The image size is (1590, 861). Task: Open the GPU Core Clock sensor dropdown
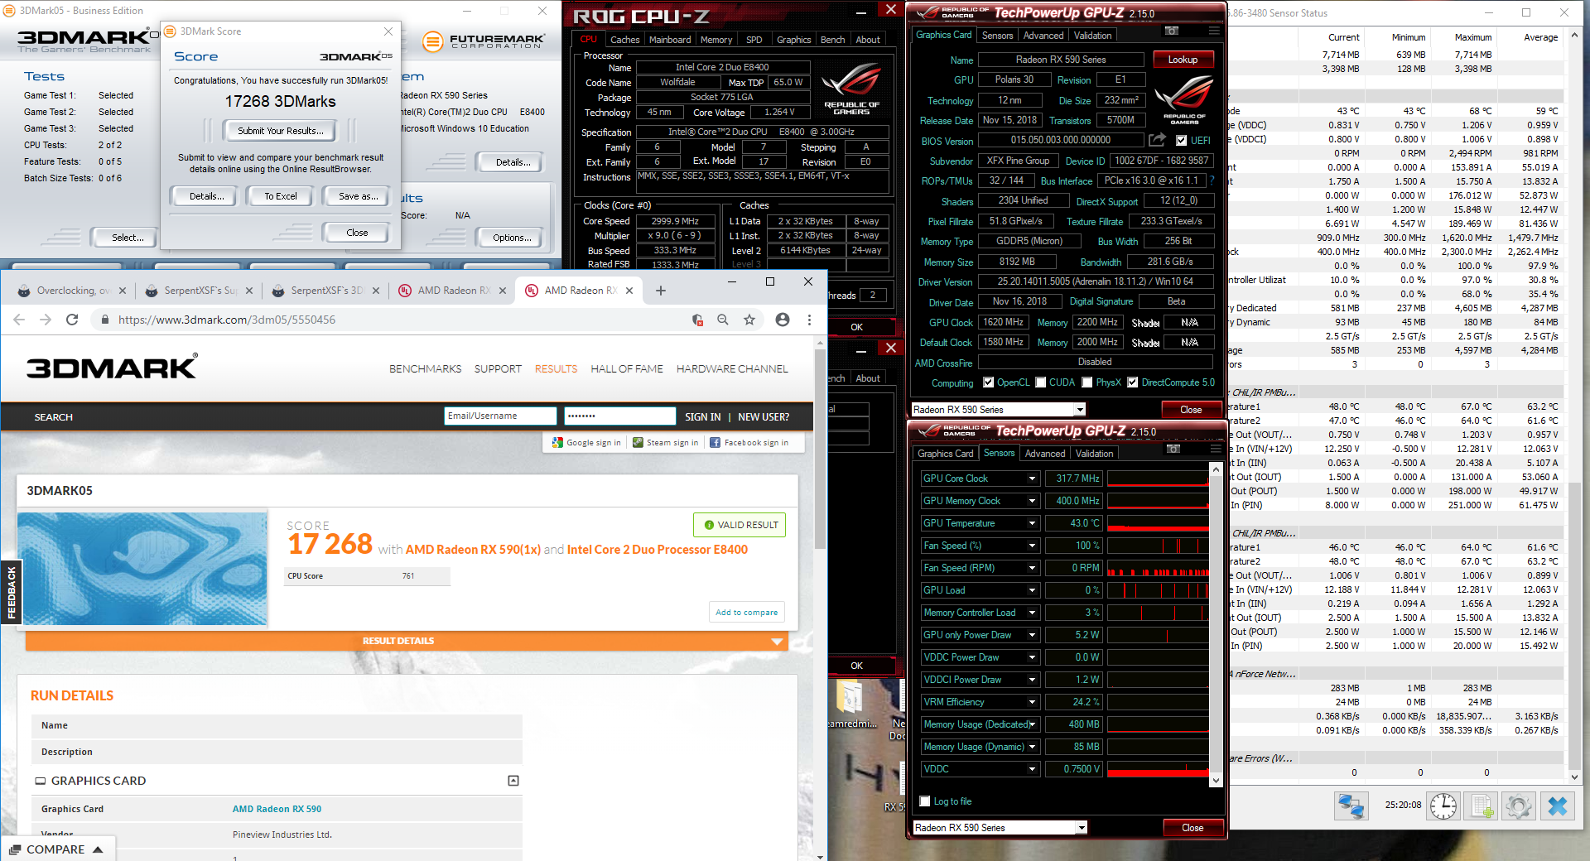pyautogui.click(x=1032, y=479)
